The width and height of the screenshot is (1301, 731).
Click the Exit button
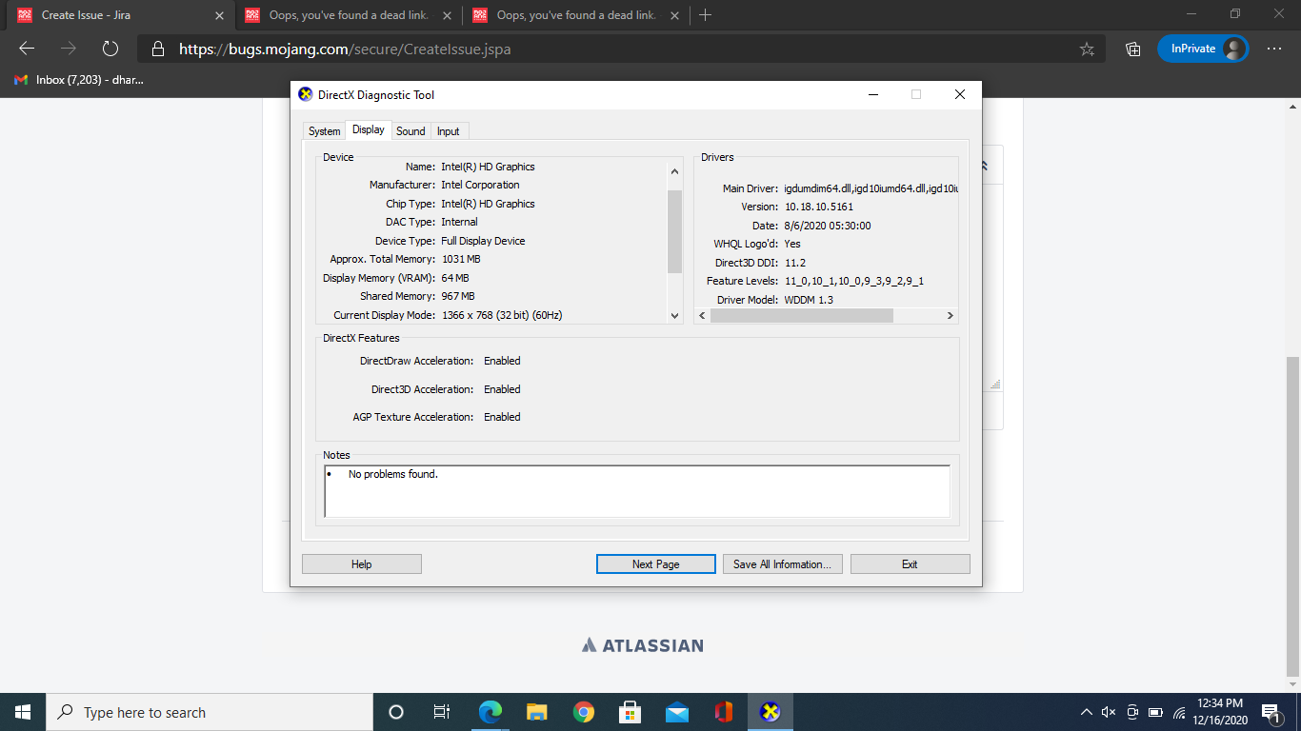point(910,564)
